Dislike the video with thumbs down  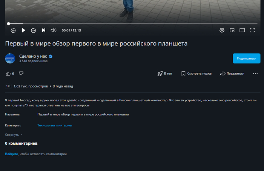pos(21,73)
